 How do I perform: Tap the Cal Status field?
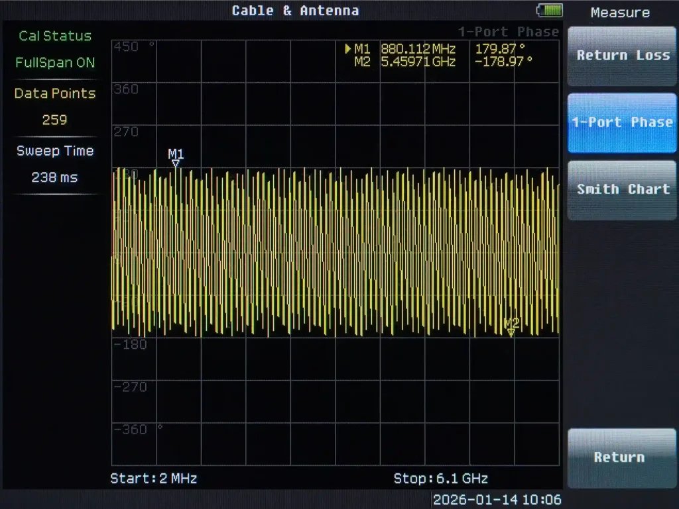[x=55, y=36]
